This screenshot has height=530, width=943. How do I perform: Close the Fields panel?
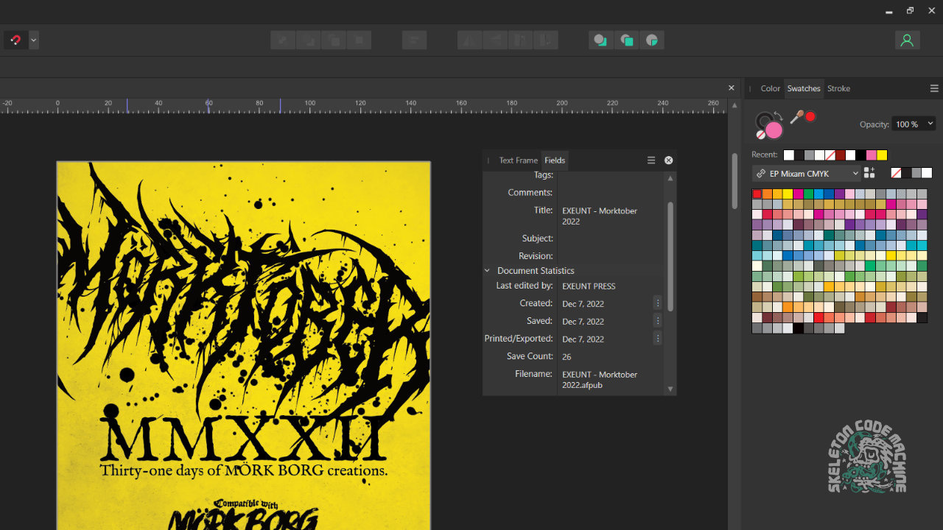668,160
